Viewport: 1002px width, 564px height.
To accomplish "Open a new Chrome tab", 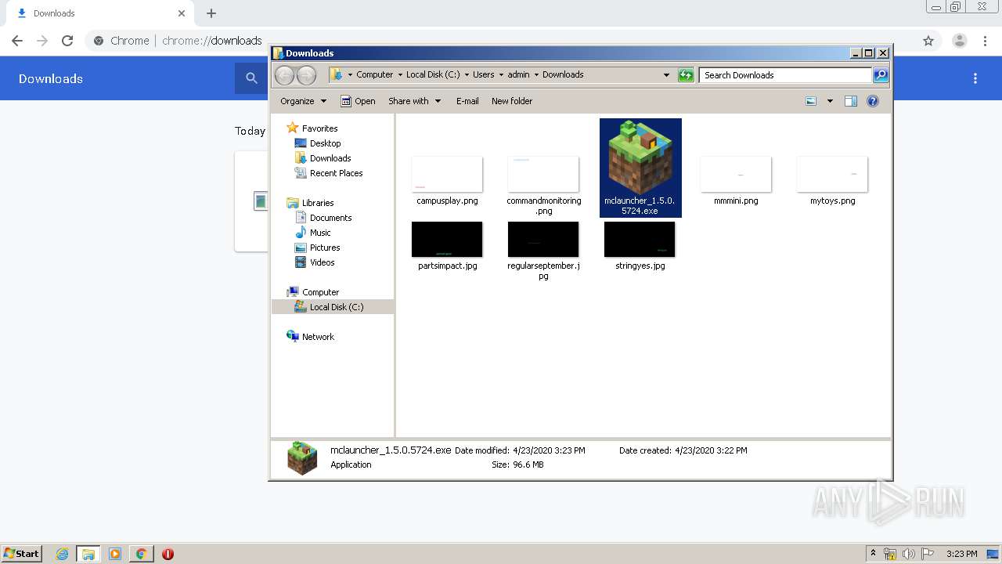I will 211,13.
